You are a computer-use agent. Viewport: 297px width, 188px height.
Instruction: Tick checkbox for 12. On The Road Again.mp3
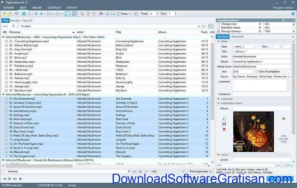coord(7,144)
